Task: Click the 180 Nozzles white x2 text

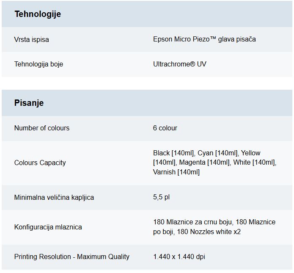Action: [x=209, y=232]
